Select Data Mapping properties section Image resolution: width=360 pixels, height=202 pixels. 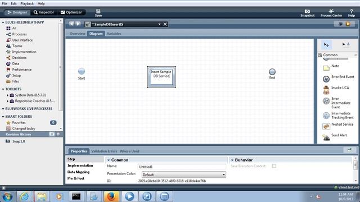point(78,172)
